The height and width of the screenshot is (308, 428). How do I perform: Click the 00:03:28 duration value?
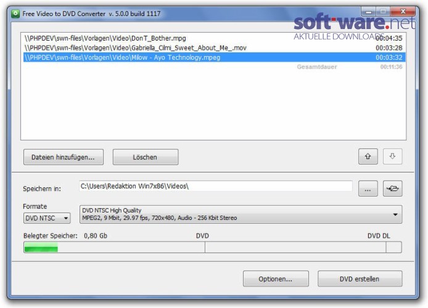coord(389,48)
